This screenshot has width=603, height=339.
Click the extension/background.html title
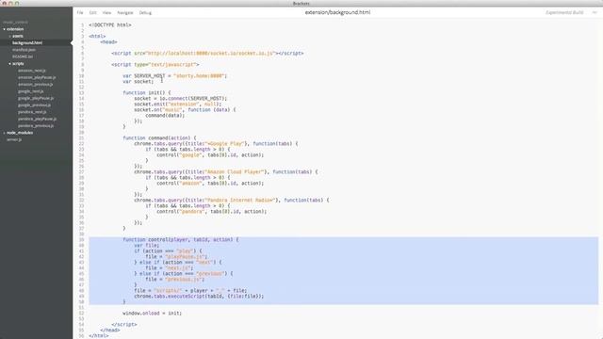tap(337, 12)
